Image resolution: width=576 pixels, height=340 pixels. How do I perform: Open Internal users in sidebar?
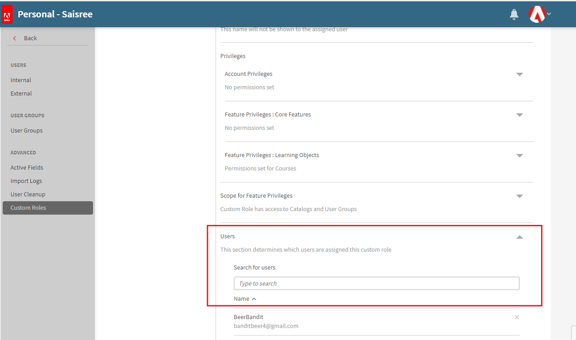pos(21,80)
